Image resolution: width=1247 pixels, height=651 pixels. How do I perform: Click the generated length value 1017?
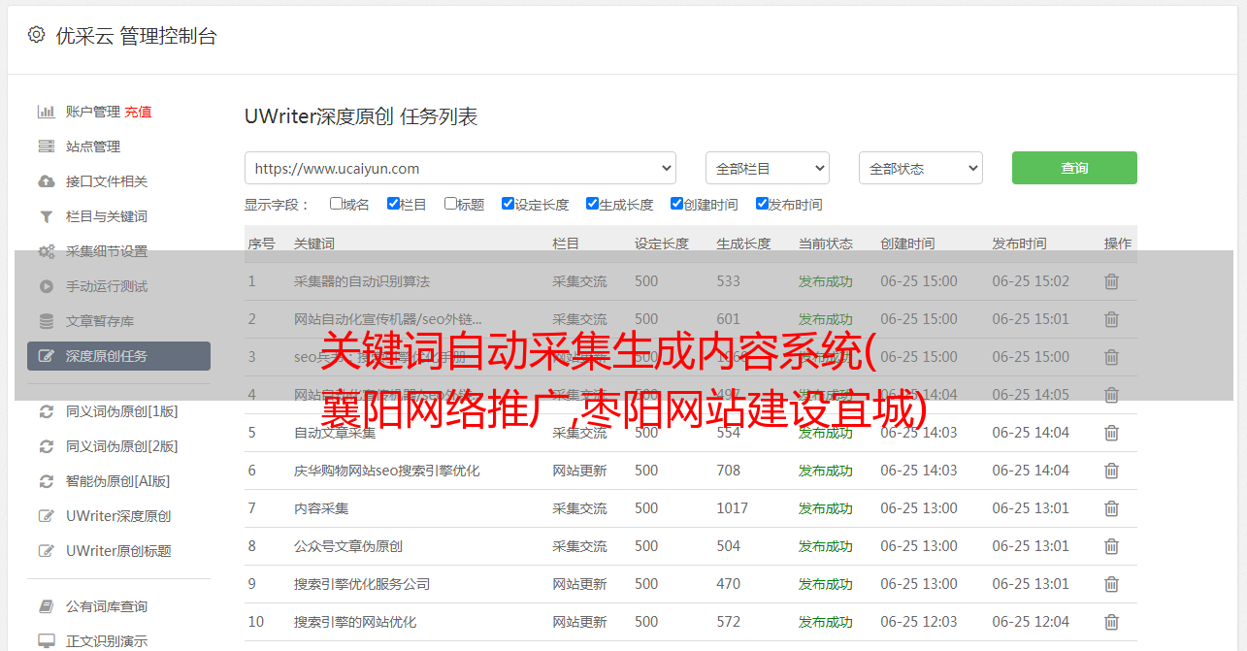(733, 508)
